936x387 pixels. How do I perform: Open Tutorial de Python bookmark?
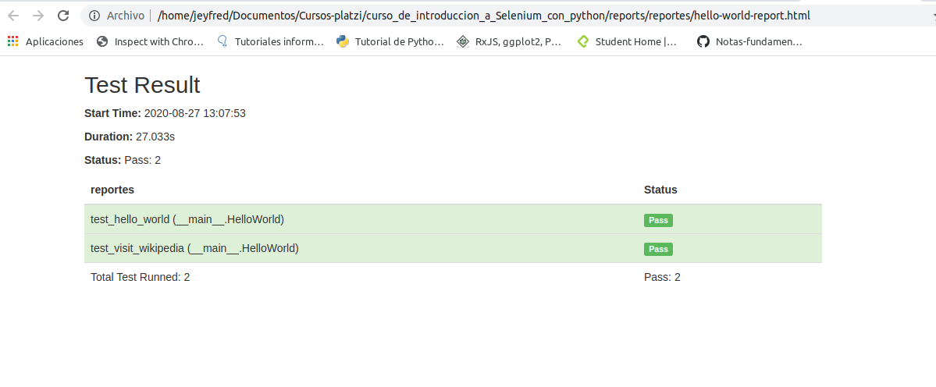390,41
